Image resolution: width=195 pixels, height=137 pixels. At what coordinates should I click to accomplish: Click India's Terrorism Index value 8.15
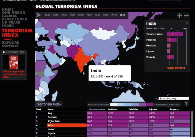pyautogui.click(x=97, y=125)
